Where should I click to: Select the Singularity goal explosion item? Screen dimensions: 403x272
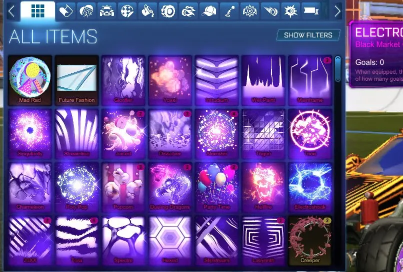(30, 134)
